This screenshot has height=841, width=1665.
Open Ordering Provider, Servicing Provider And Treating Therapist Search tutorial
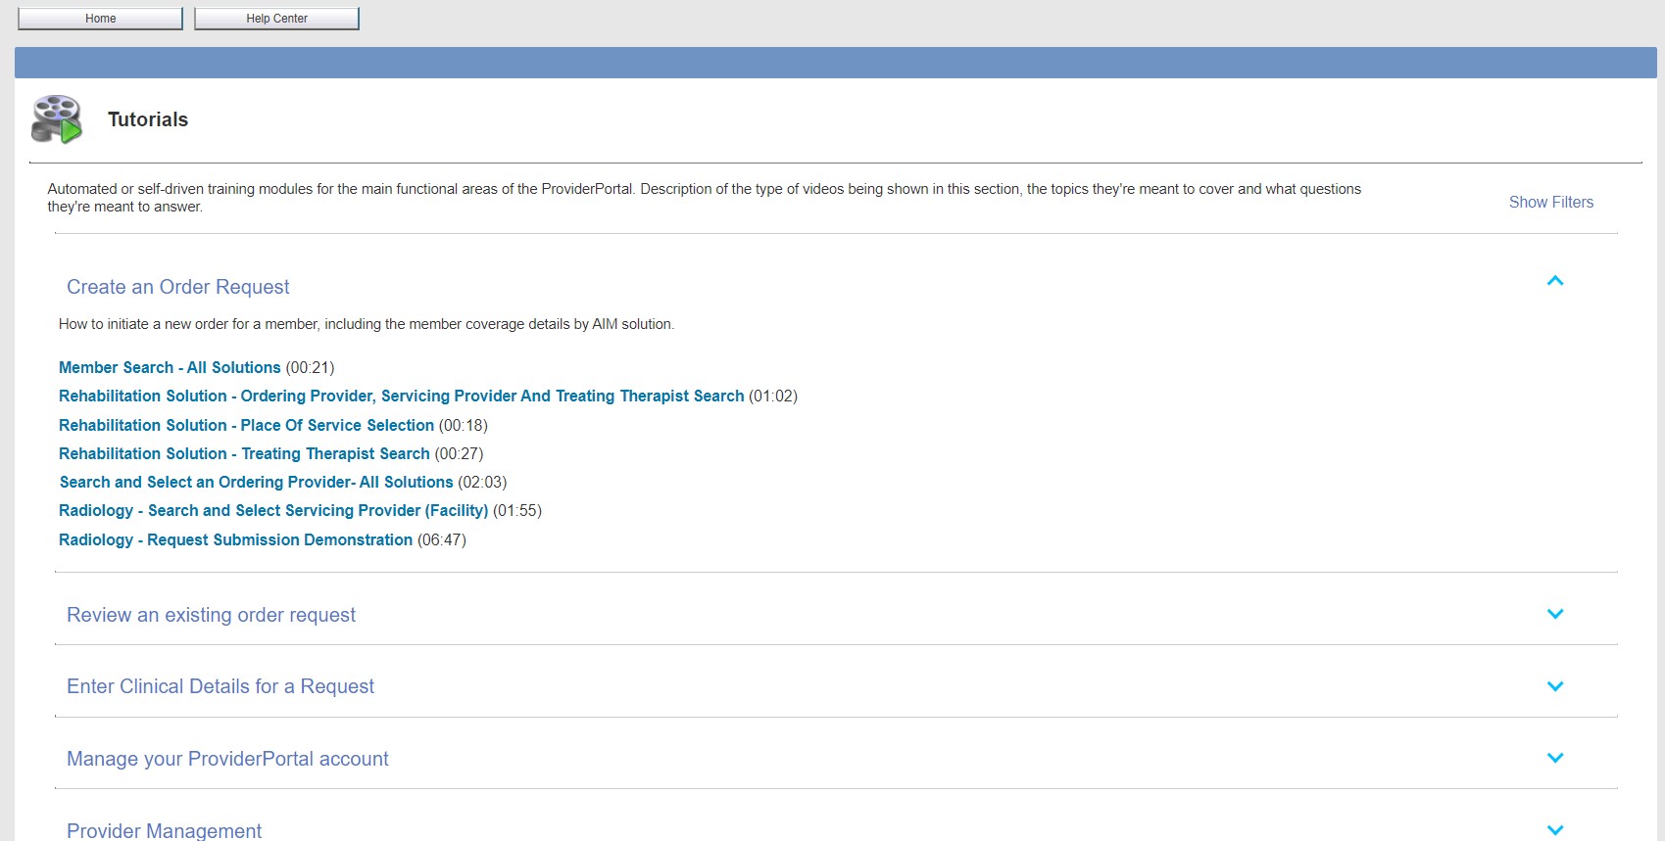pos(402,396)
